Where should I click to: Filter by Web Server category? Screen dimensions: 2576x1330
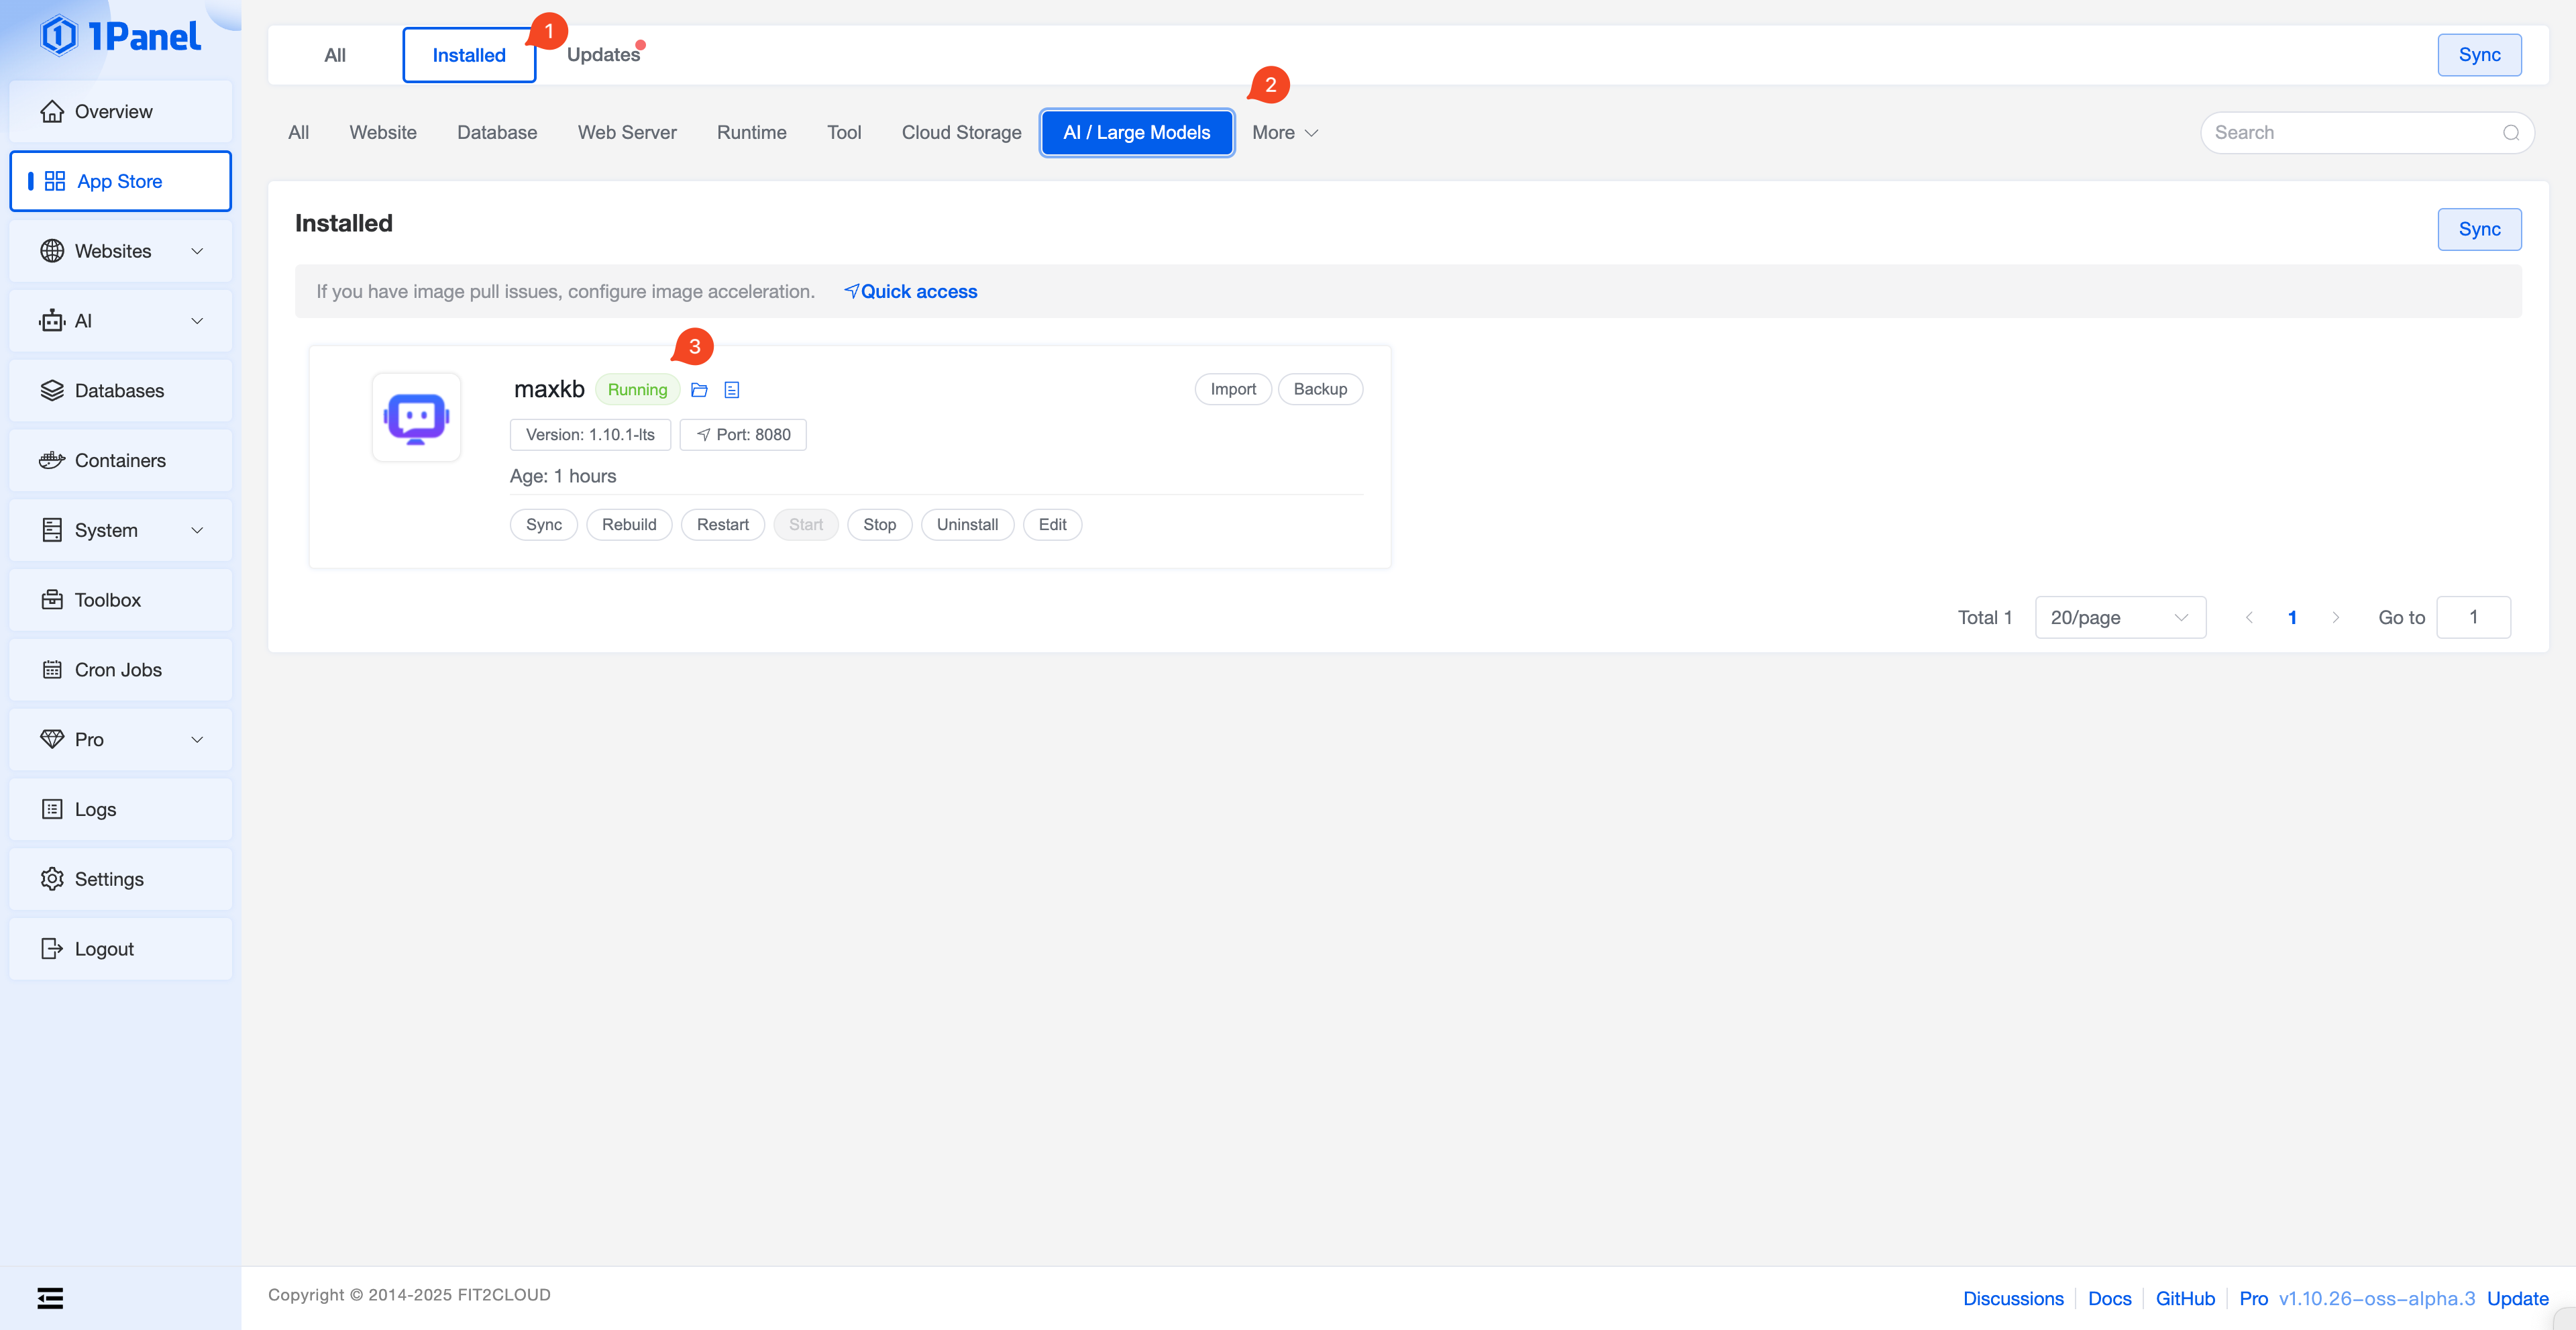(x=627, y=133)
